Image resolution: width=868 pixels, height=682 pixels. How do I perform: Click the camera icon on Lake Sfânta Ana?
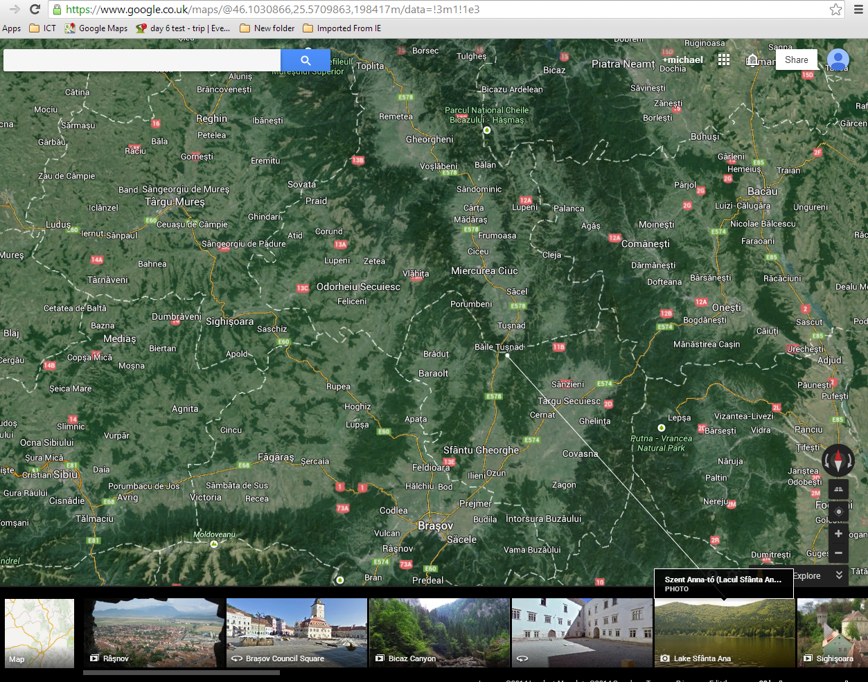click(x=665, y=658)
